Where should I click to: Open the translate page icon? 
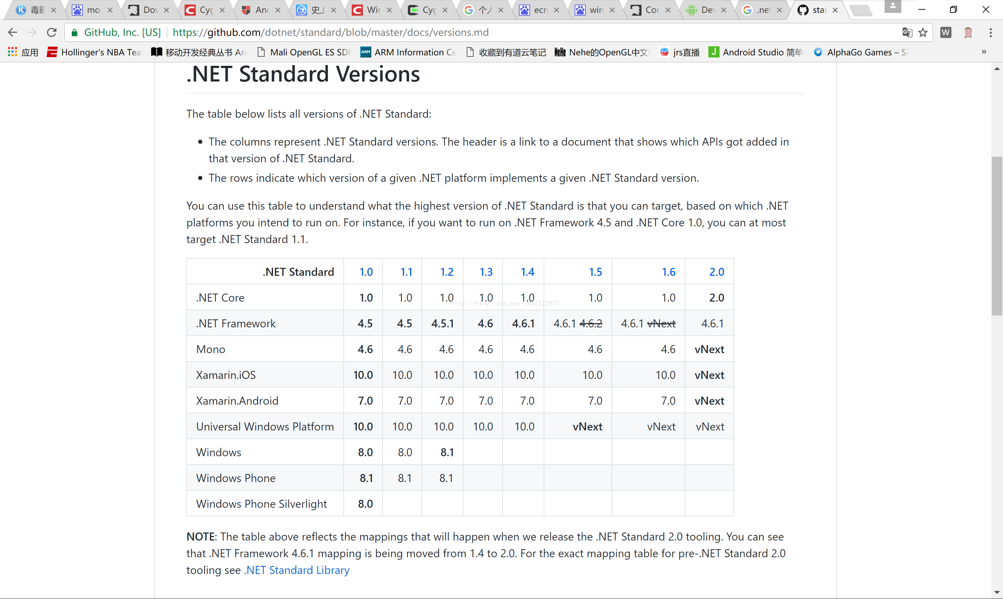pos(907,32)
